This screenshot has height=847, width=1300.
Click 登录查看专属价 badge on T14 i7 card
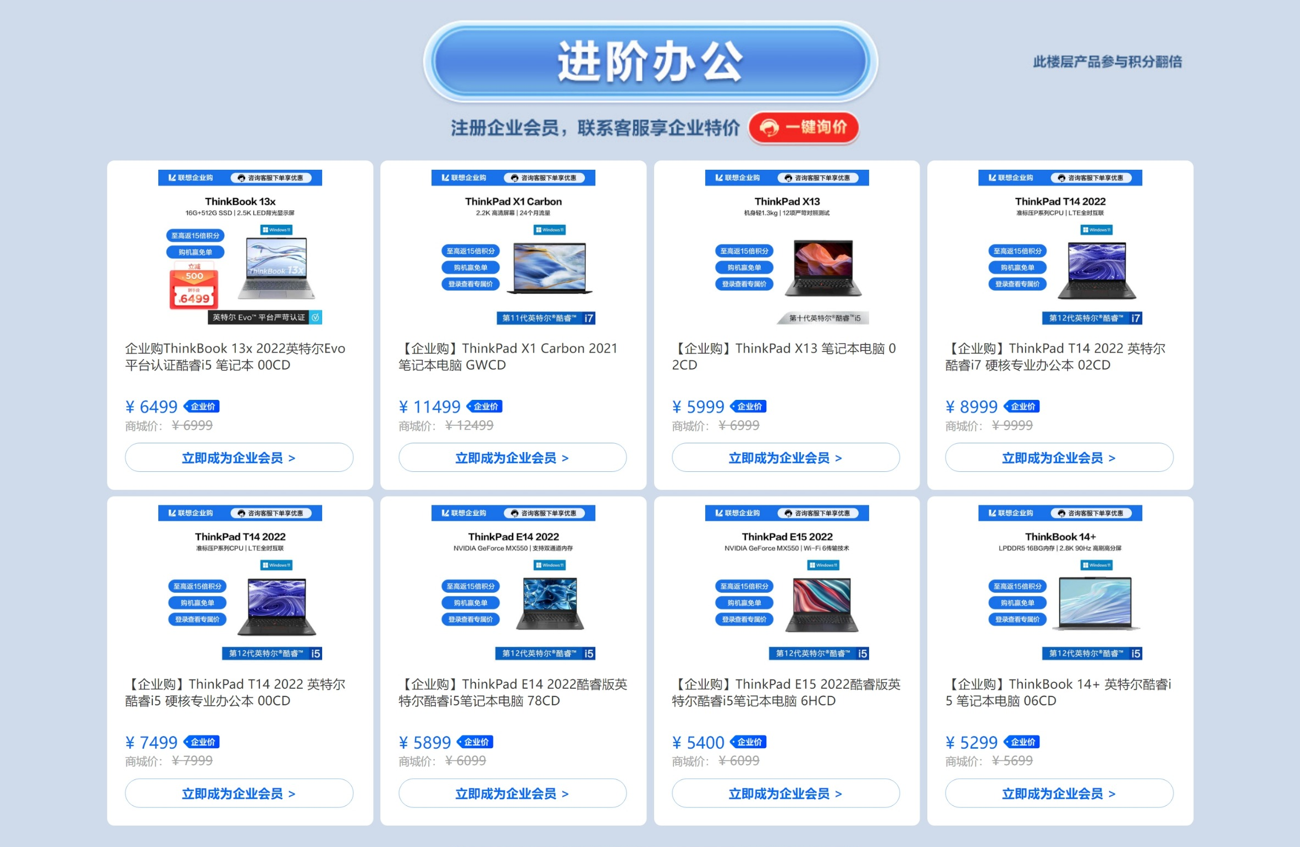(1017, 284)
